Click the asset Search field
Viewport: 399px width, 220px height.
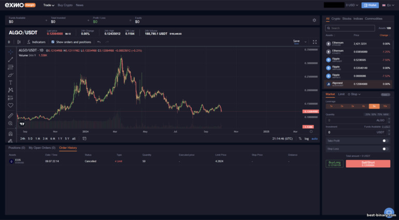[x=350, y=28]
